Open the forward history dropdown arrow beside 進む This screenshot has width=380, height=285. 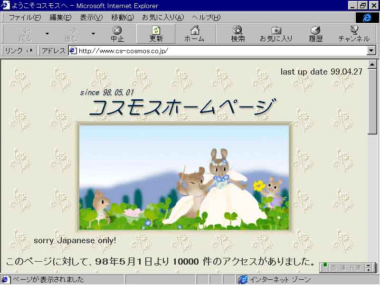93,34
